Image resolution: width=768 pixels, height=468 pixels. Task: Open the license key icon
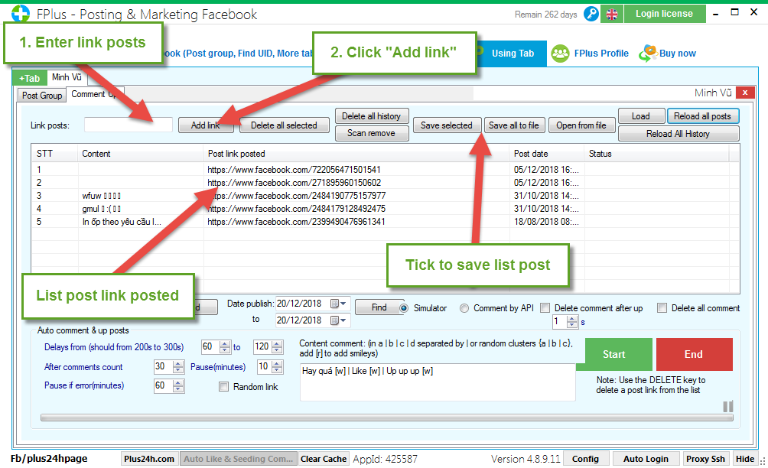pos(591,15)
